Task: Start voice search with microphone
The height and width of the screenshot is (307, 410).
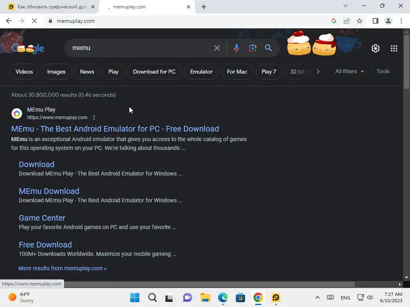Action: click(236, 48)
